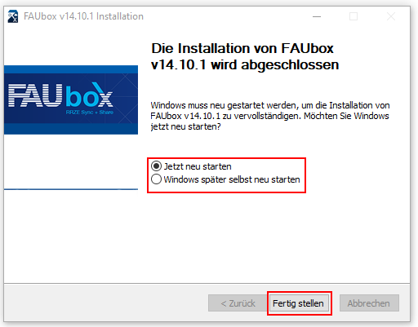Choose 'Windows später selbst neu starten' radio option
This screenshot has height=327, width=418.
point(156,179)
